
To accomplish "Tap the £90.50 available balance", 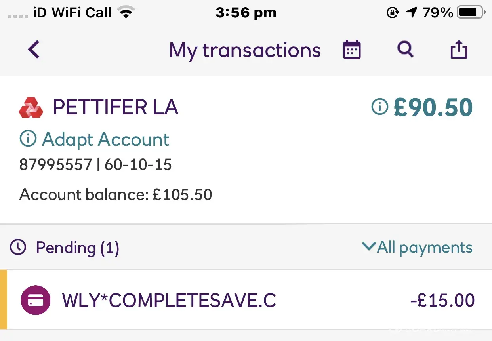I will click(433, 107).
